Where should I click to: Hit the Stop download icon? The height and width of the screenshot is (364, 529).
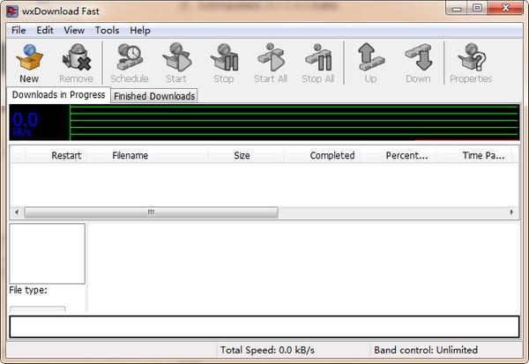224,63
